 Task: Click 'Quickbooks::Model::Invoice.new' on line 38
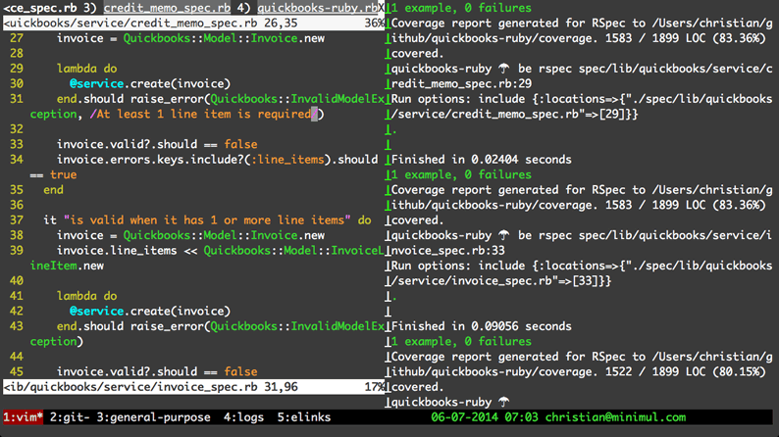pos(224,235)
